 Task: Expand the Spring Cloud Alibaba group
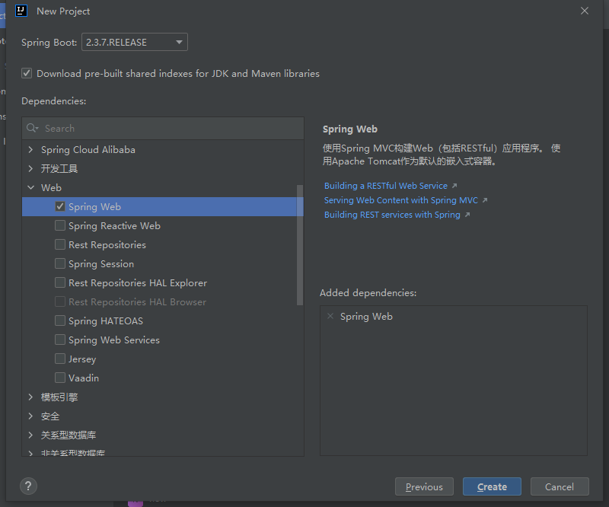(x=30, y=149)
